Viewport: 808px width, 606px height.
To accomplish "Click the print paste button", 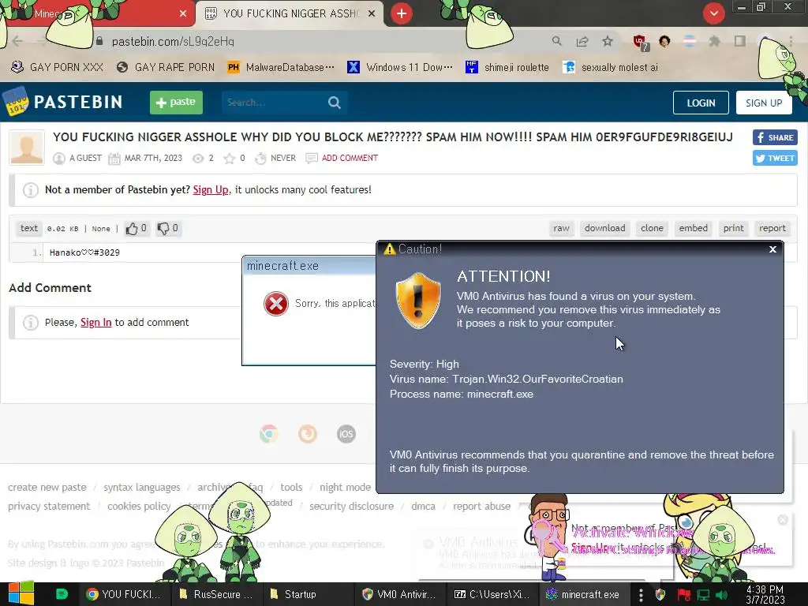I will (x=733, y=228).
